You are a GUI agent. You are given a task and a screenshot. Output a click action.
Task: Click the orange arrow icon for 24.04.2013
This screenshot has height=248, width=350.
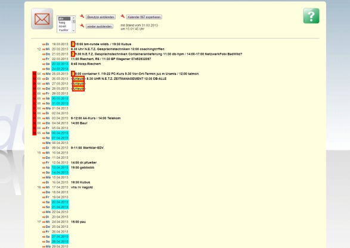pyautogui.click(x=44, y=222)
